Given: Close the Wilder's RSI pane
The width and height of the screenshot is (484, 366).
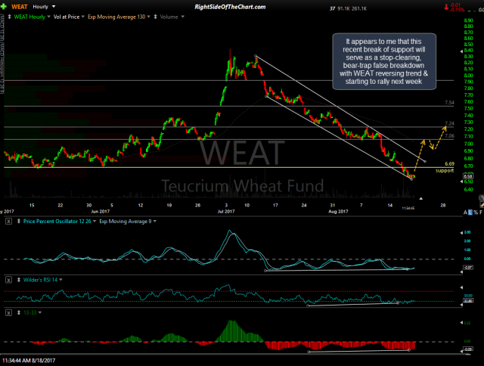Looking at the screenshot, I should tap(8, 280).
